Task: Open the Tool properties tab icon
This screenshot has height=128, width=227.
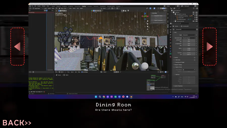Action: click(x=171, y=27)
